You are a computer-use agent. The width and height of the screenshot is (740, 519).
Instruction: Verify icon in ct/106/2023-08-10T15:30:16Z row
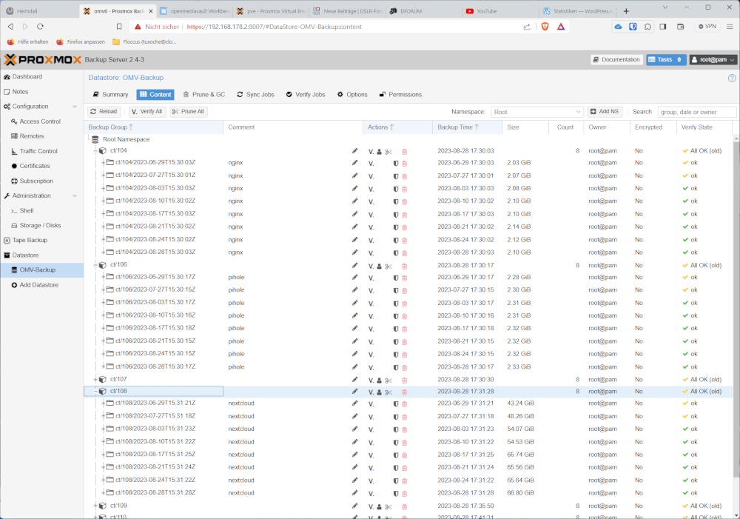pos(371,316)
